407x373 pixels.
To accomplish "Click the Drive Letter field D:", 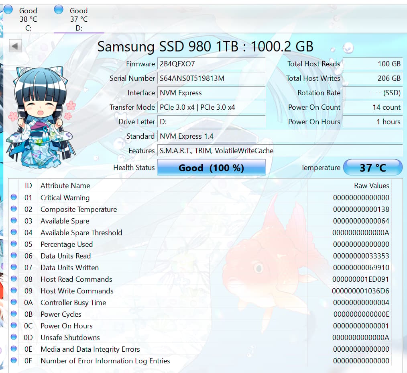I will click(211, 122).
